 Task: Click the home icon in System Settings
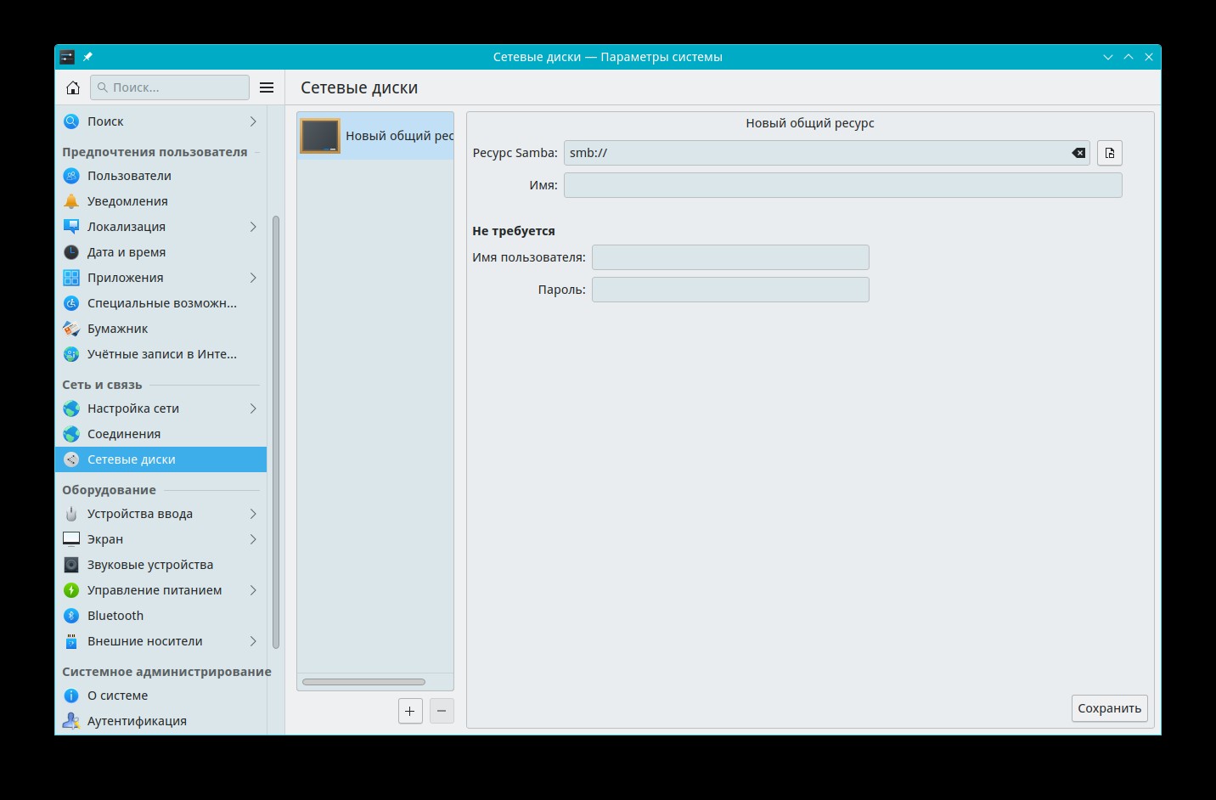click(73, 87)
